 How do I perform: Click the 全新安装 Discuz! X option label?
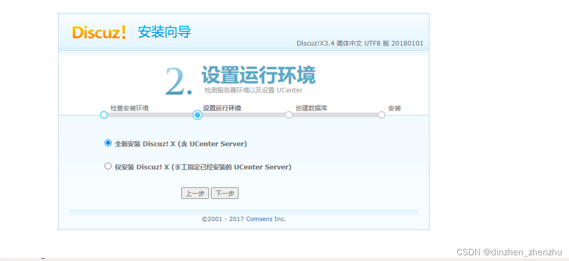pyautogui.click(x=181, y=144)
